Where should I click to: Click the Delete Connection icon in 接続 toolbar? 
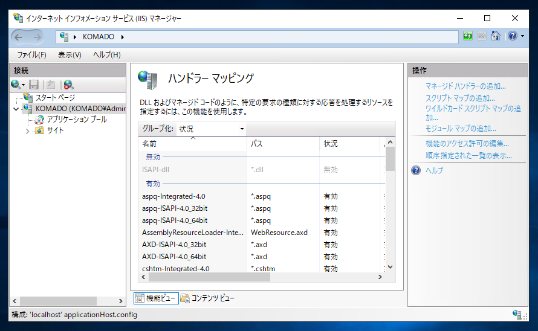(69, 85)
